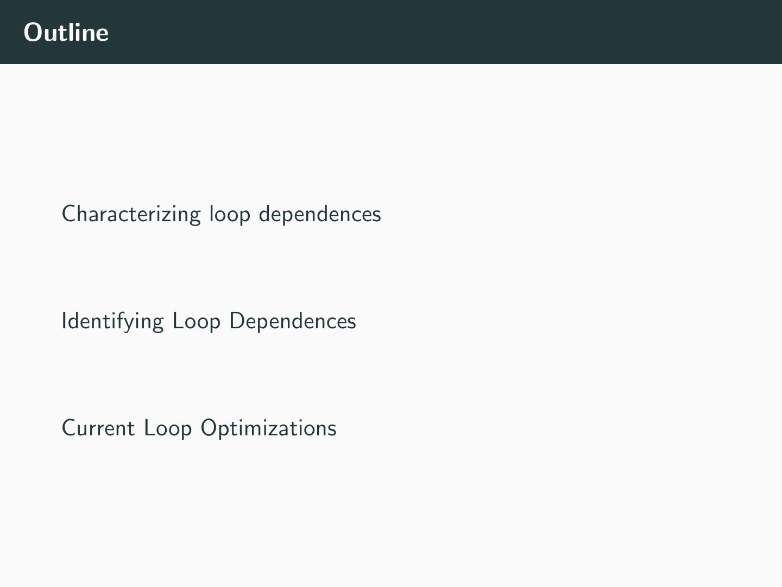
Task: Select the word "Identifying" in the second entry
Action: pyautogui.click(x=112, y=321)
